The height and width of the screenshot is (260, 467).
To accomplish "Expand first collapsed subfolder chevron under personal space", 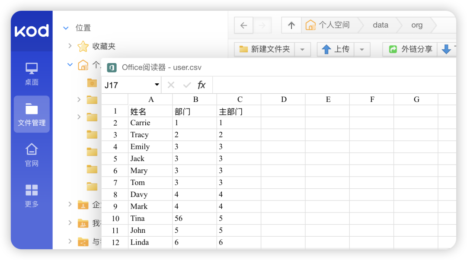I will [79, 100].
